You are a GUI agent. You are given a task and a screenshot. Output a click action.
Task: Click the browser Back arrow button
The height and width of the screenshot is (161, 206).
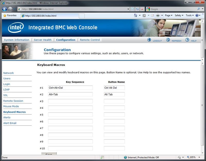click(x=4, y=9)
